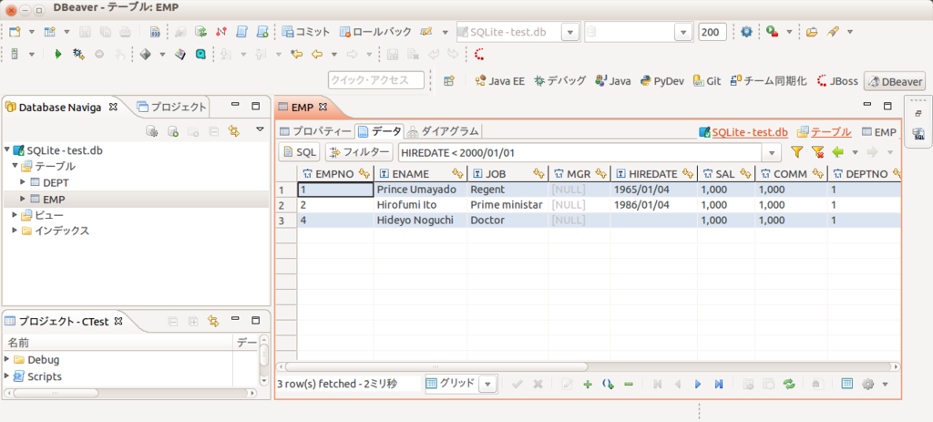Click the Filter (フィルター) button
Image resolution: width=933 pixels, height=422 pixels.
point(359,152)
